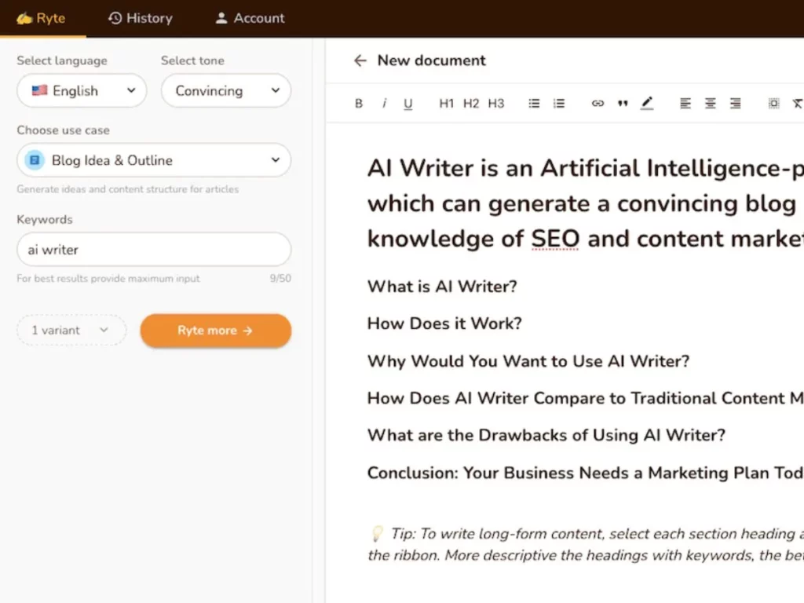
Task: Toggle bold formatting in editor toolbar
Action: 359,104
